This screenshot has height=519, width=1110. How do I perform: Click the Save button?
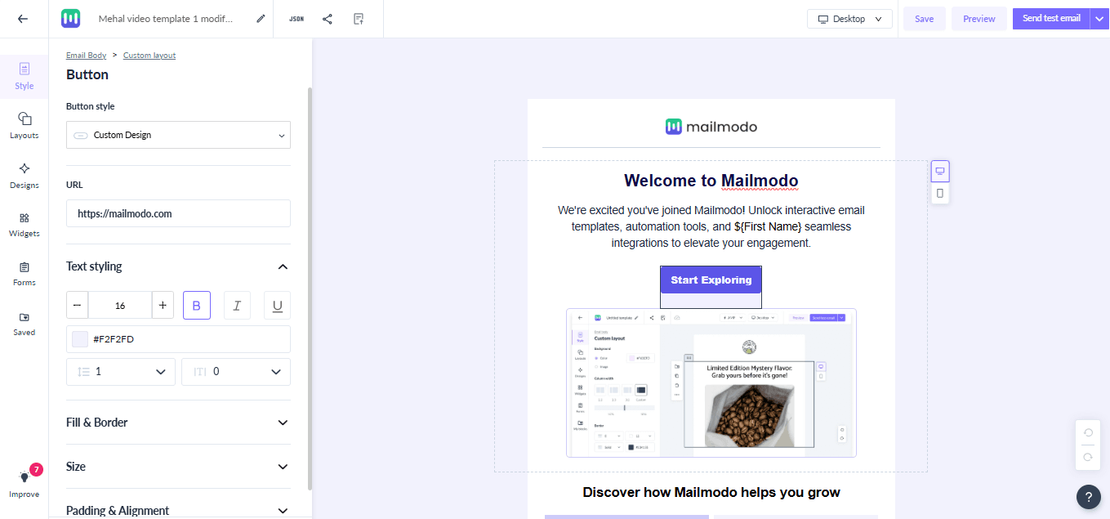[x=924, y=19]
